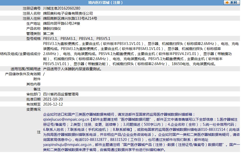
Task: Click the 产品储存条件及有效期 label
Action: pos(23,74)
